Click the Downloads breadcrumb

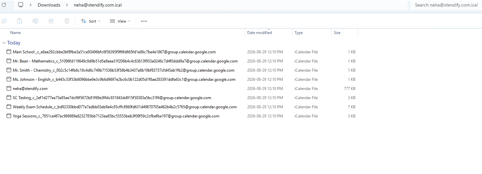click(x=49, y=5)
